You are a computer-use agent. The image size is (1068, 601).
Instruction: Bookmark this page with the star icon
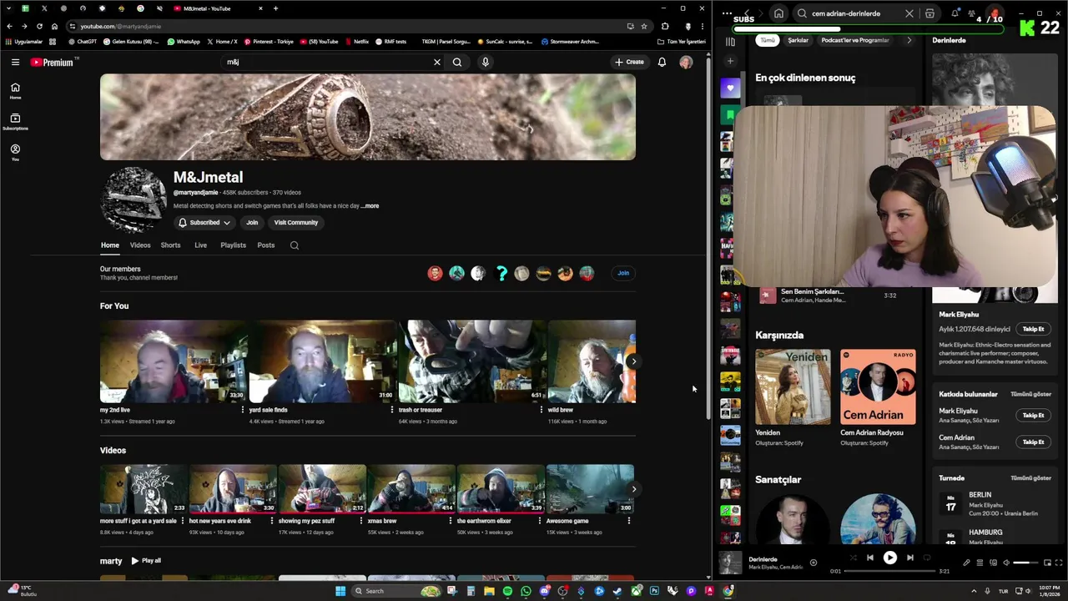click(643, 26)
